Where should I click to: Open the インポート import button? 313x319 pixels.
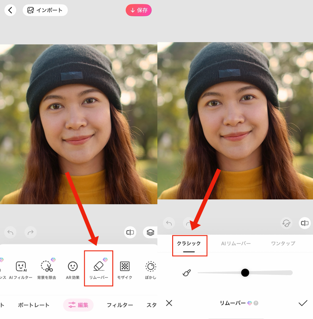point(45,10)
